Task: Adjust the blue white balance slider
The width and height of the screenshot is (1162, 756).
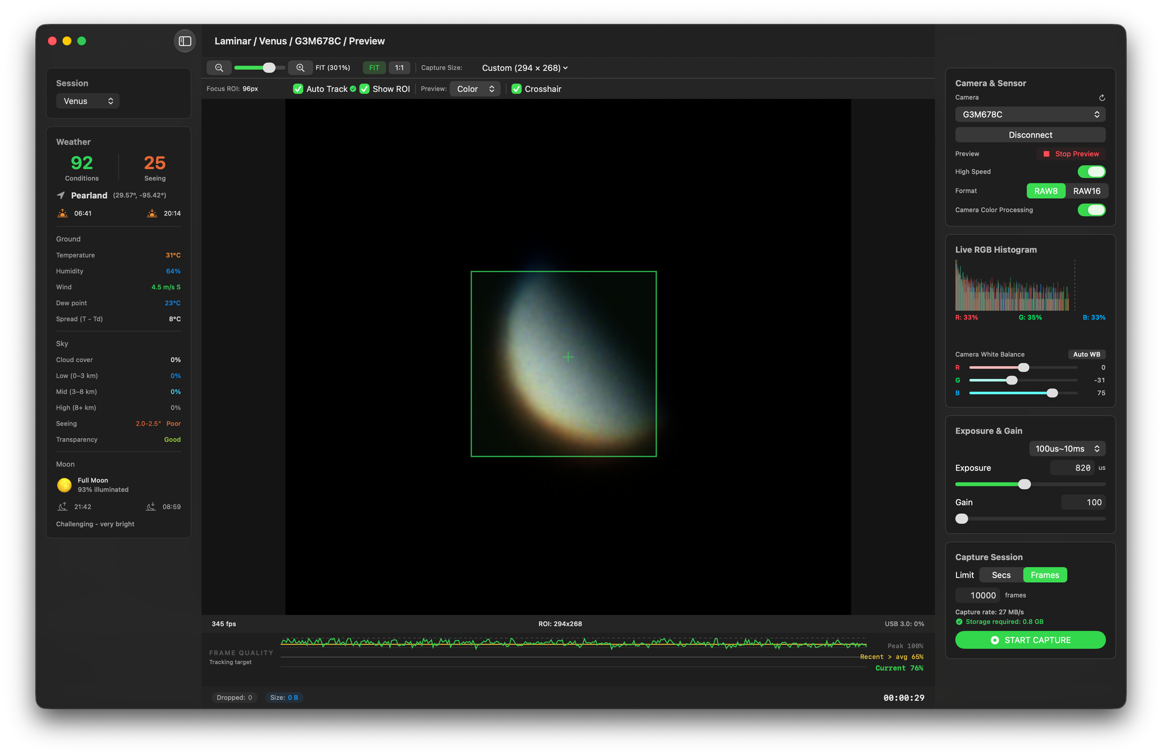Action: pyautogui.click(x=1023, y=393)
